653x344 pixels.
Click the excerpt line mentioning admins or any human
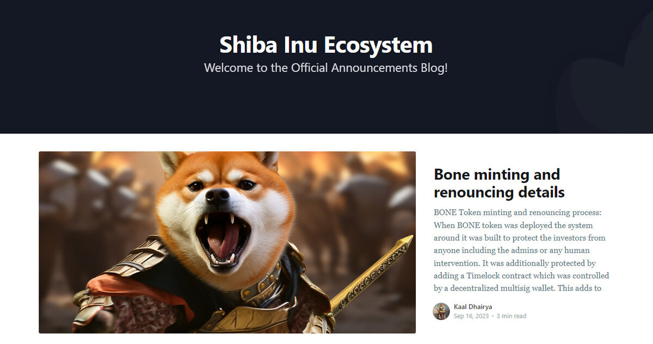512,250
